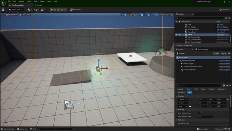Image resolution: width=232 pixels, height=131 pixels.
Task: Select the Scale gizmo tool
Action: 131,15
